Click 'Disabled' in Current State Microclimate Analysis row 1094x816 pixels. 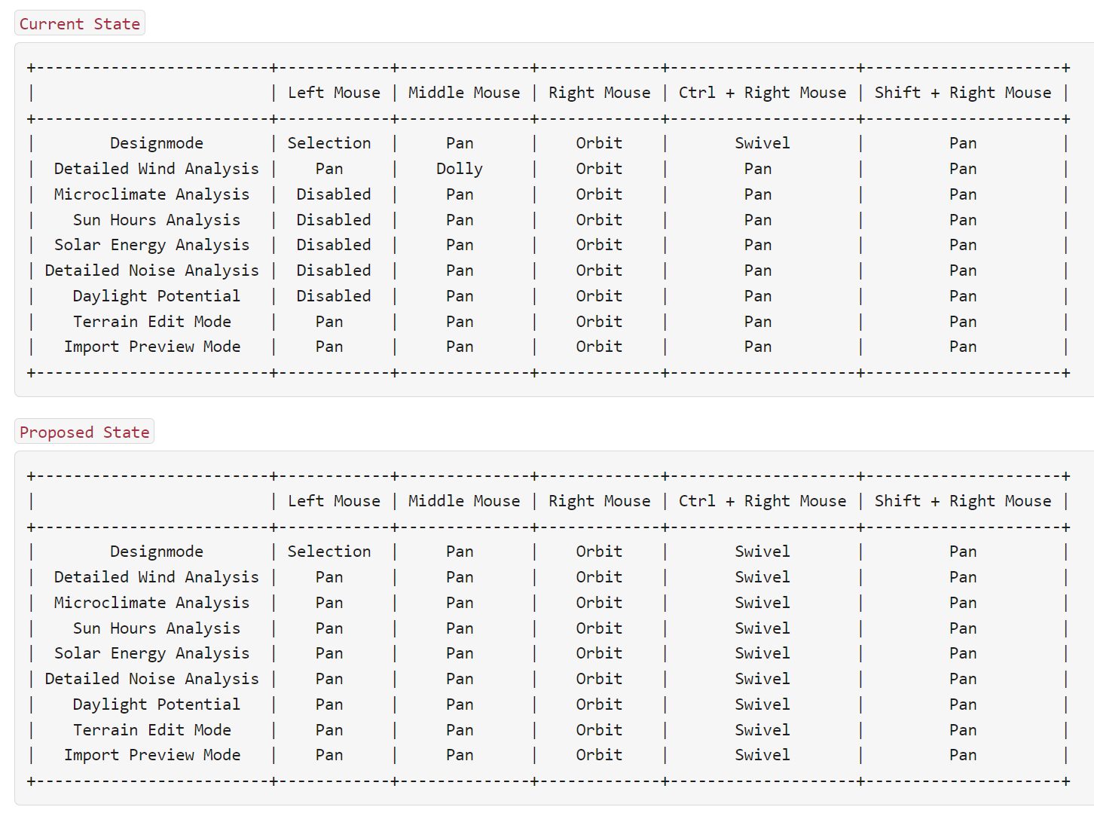click(333, 194)
